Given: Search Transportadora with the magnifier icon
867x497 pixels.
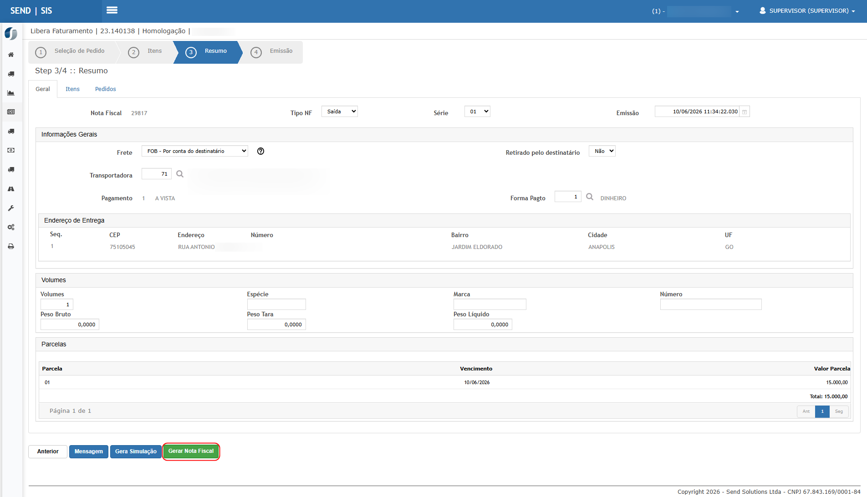Looking at the screenshot, I should (x=180, y=174).
